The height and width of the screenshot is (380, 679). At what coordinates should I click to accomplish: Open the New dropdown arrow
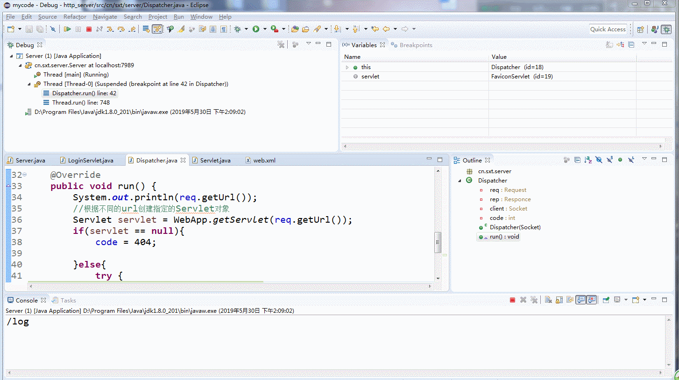pyautogui.click(x=20, y=29)
